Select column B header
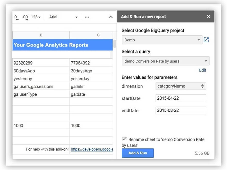227x170 pixels. click(41, 35)
